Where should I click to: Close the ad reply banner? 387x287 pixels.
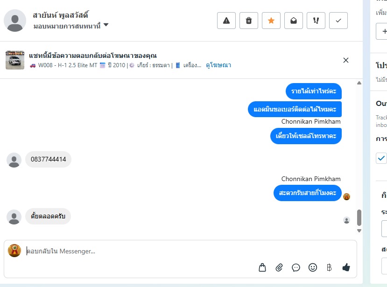346,60
